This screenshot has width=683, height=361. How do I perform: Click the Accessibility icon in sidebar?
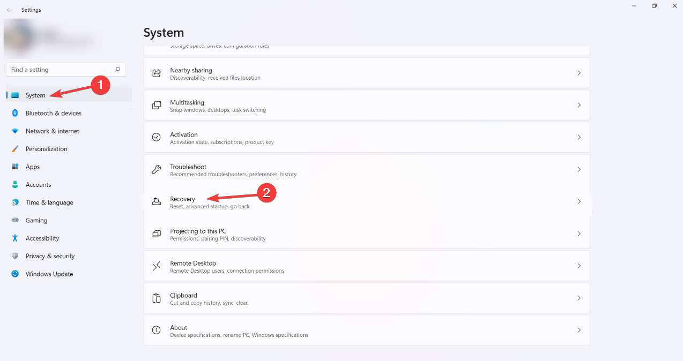pyautogui.click(x=15, y=238)
